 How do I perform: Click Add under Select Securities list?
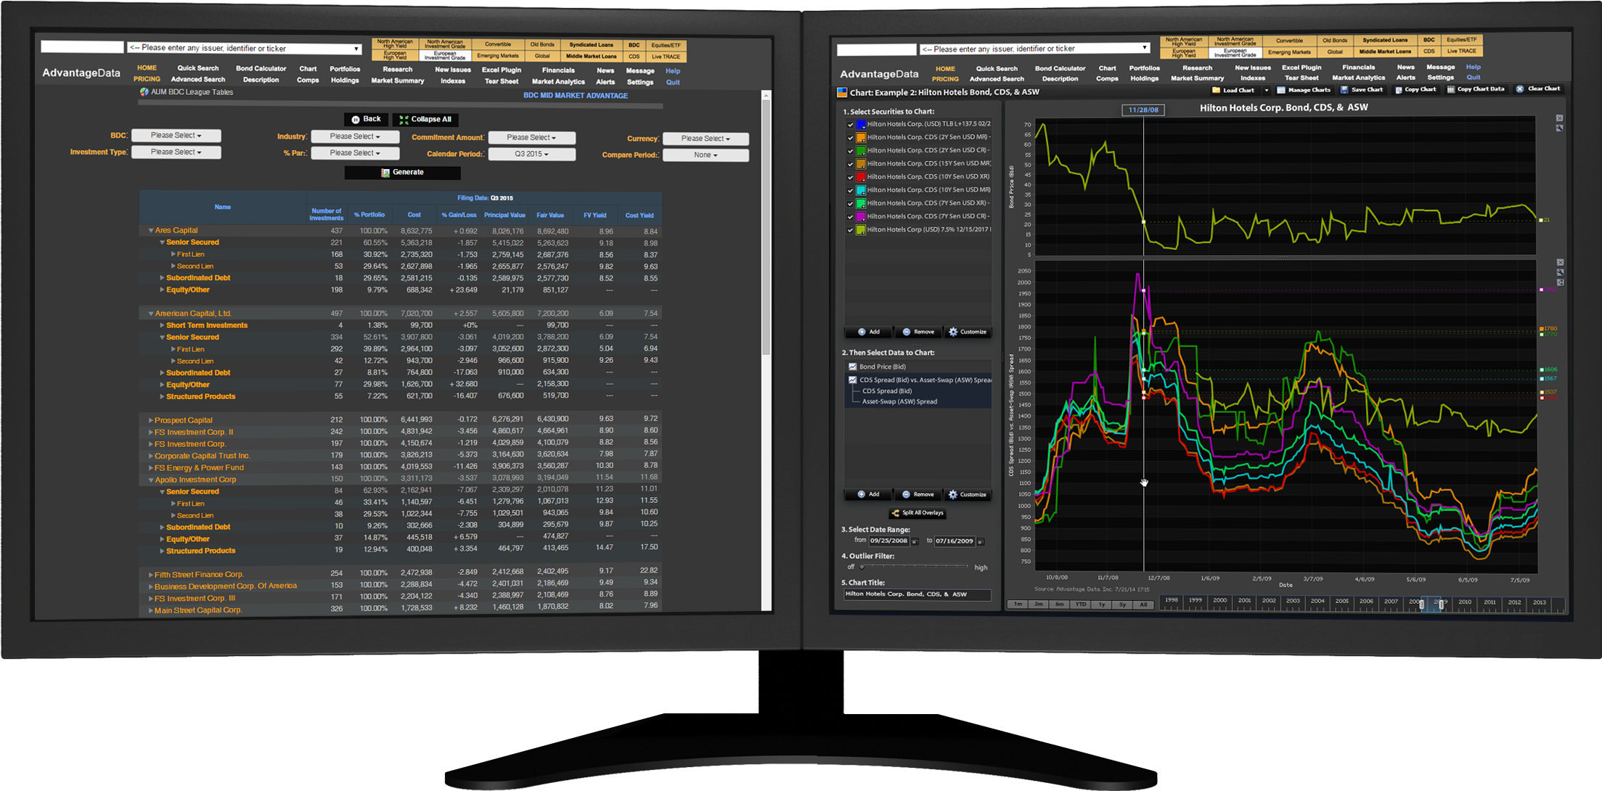point(869,332)
